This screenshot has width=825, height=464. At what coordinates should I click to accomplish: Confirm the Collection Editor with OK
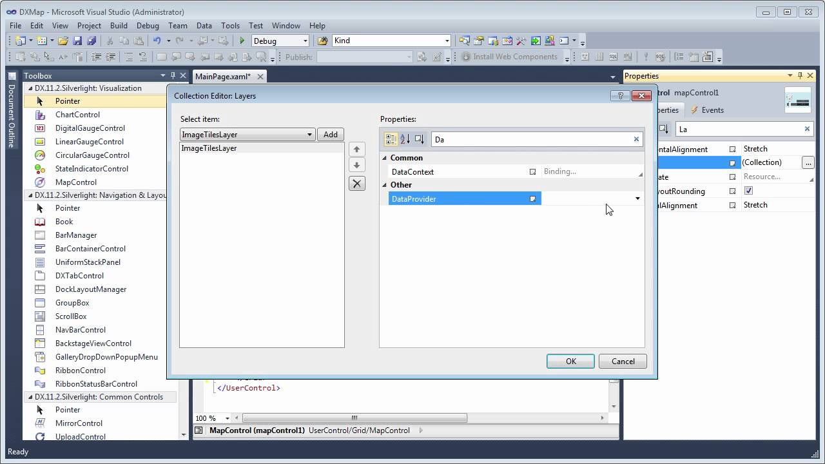click(571, 362)
